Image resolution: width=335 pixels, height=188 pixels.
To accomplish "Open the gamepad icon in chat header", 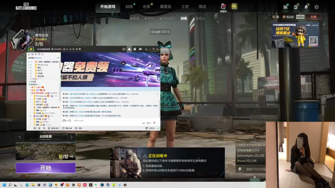I will tap(140, 49).
